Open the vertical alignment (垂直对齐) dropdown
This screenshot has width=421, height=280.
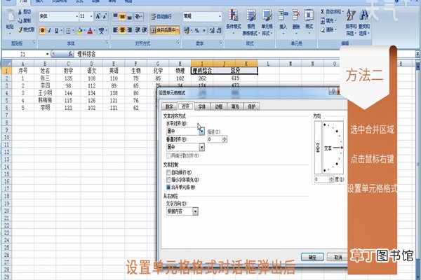point(201,147)
